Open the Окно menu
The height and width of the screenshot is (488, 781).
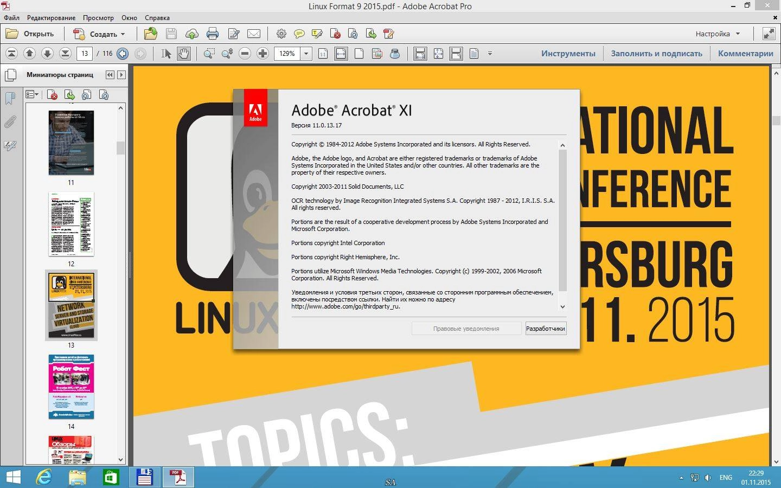coord(129,17)
